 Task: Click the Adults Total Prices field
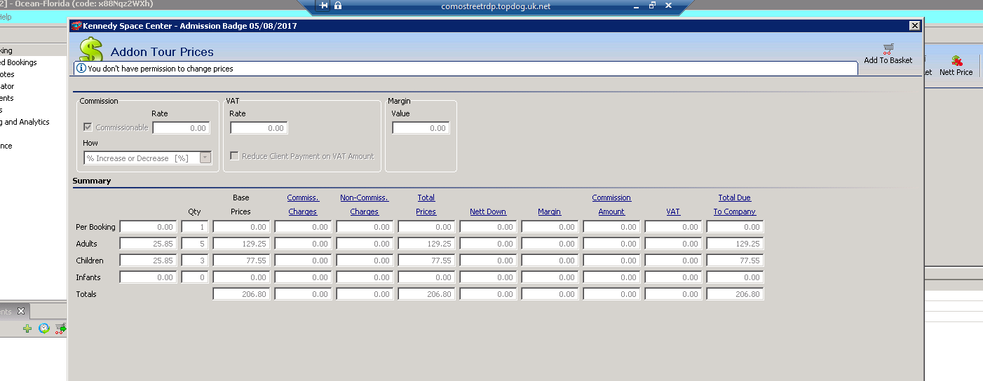click(426, 244)
